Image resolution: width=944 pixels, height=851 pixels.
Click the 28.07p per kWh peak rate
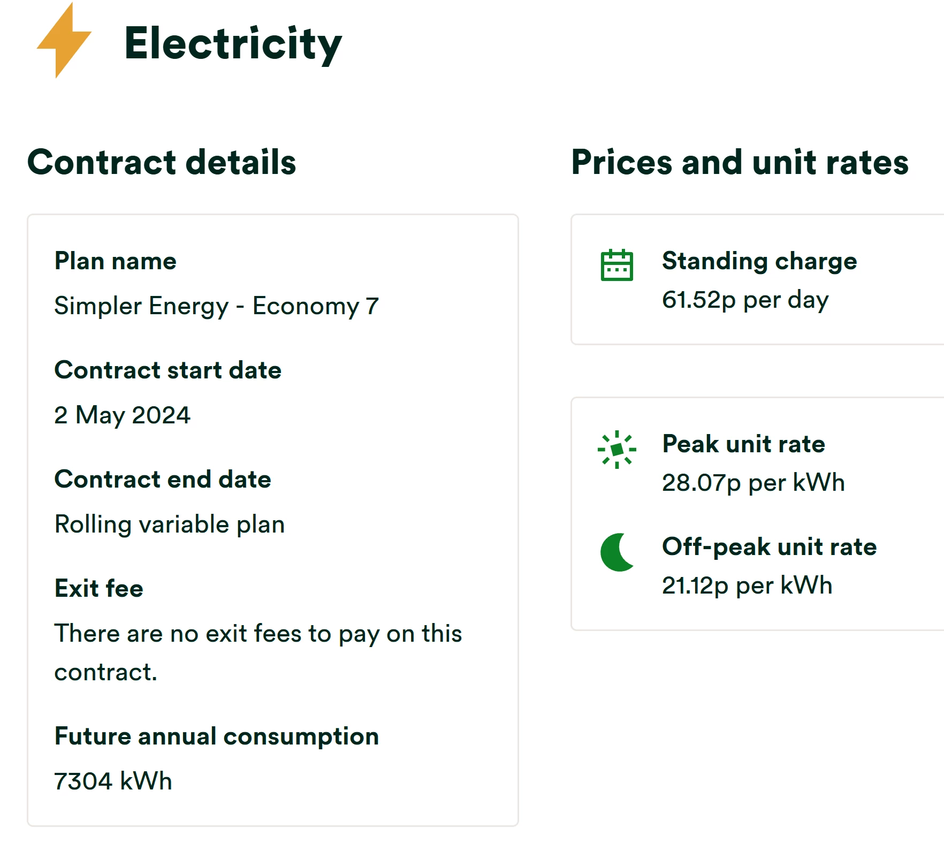[753, 483]
